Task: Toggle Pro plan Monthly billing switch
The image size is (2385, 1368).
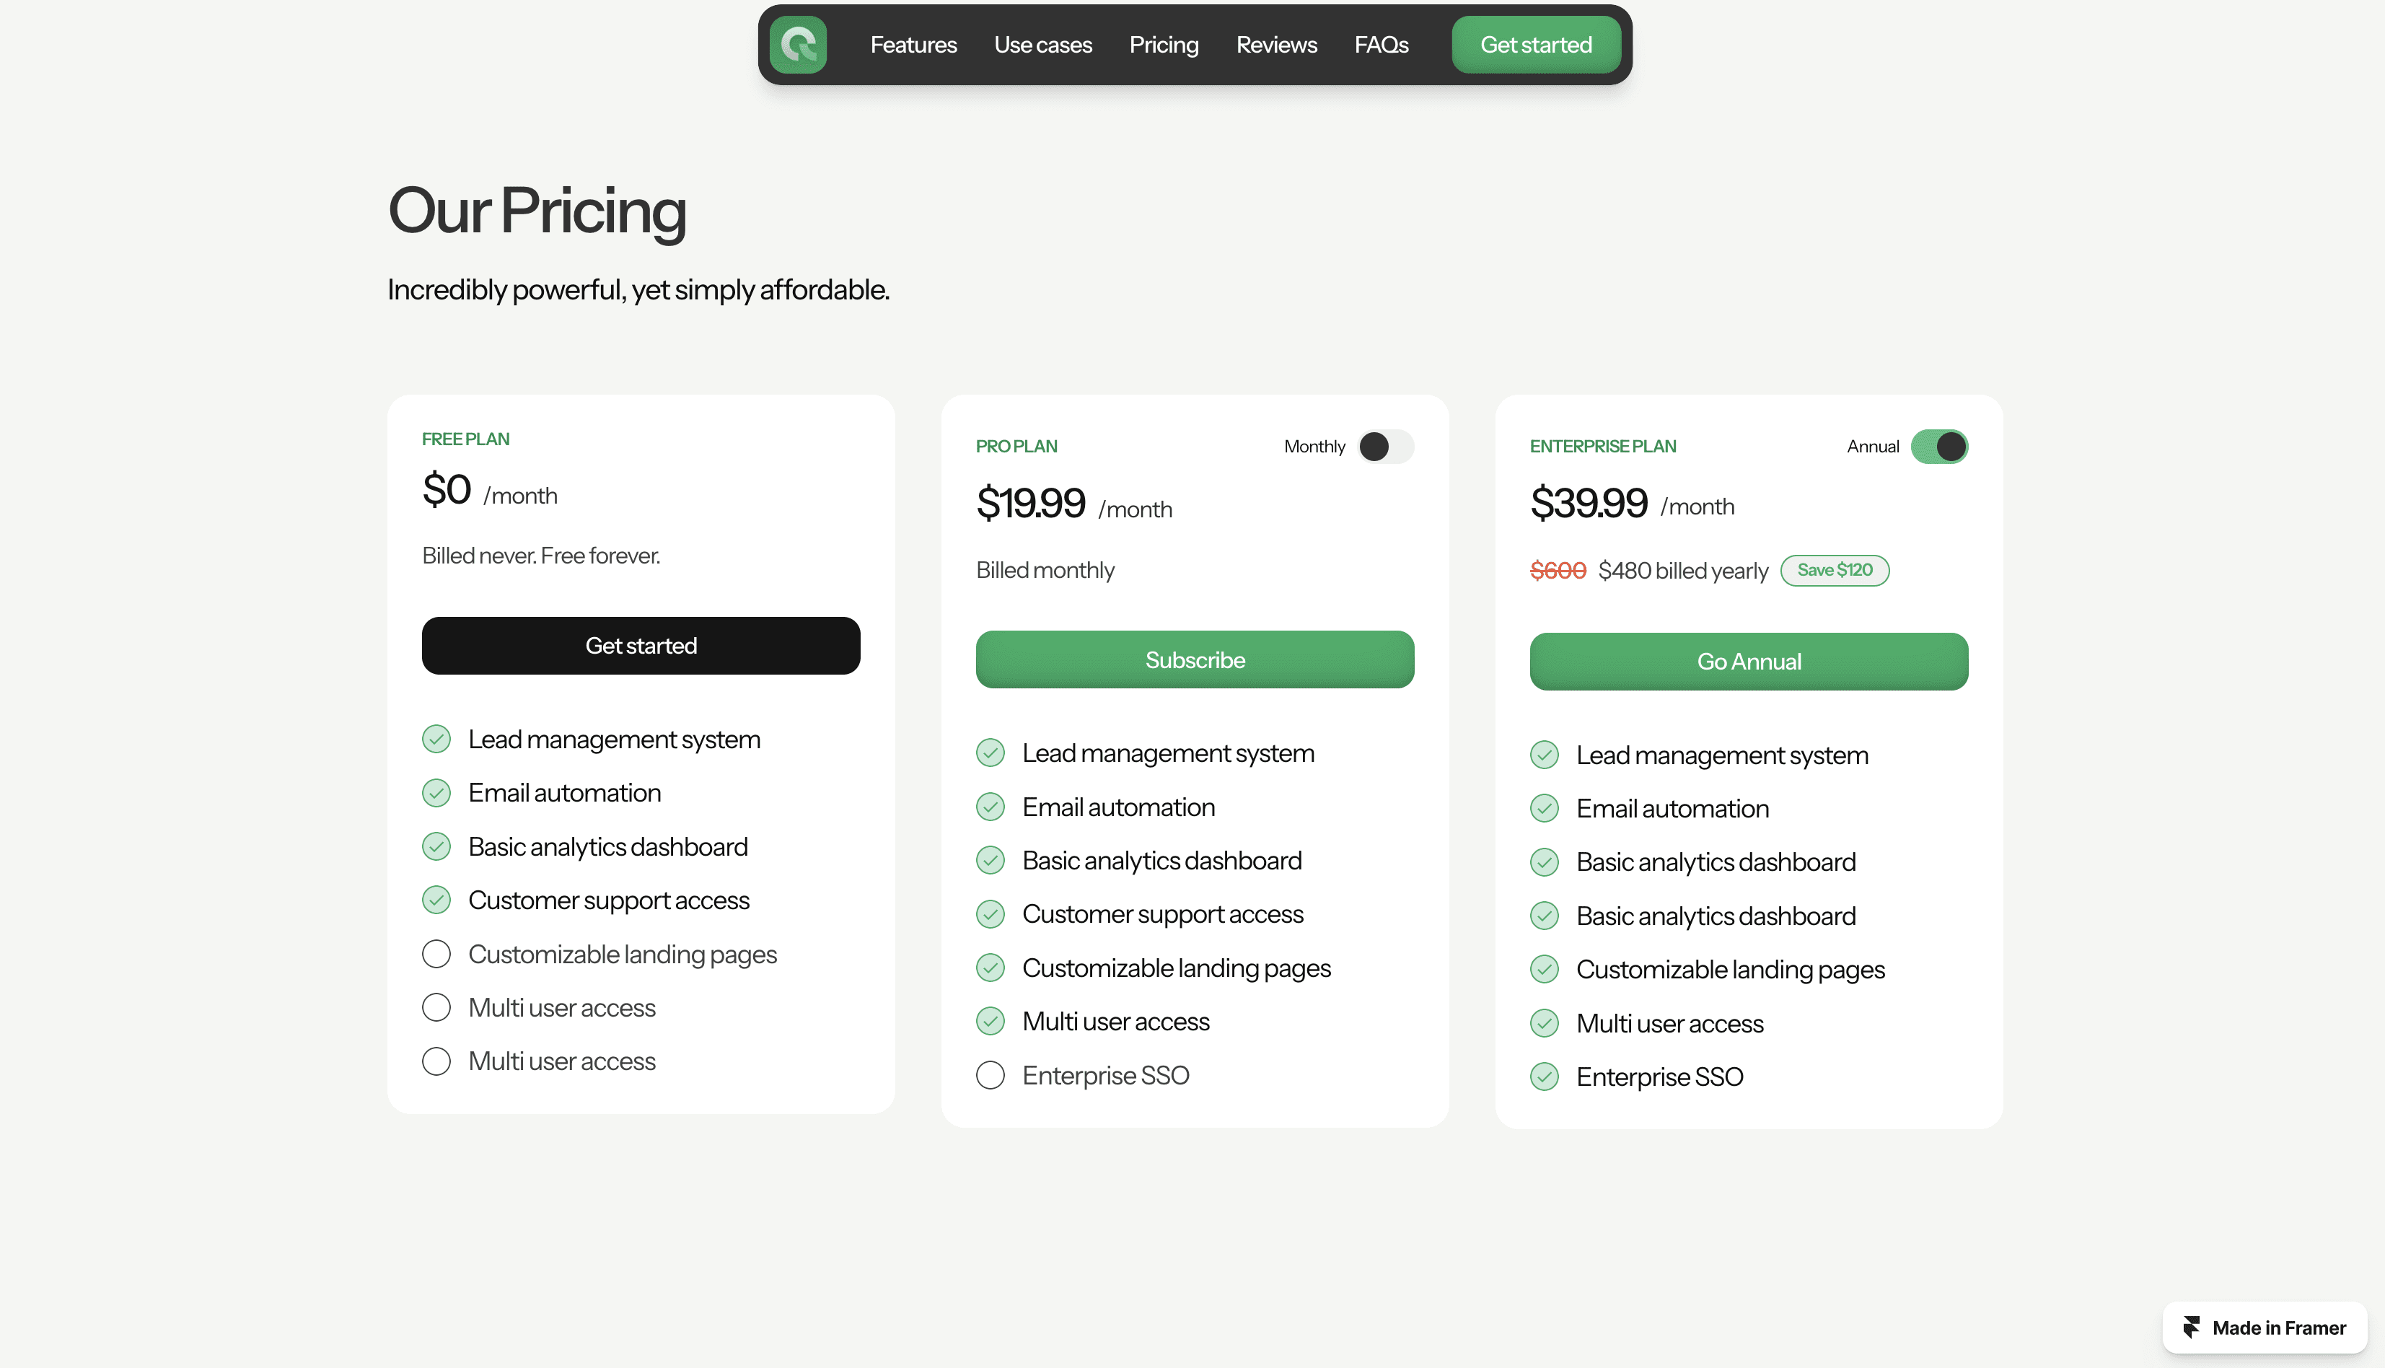Action: click(1384, 447)
